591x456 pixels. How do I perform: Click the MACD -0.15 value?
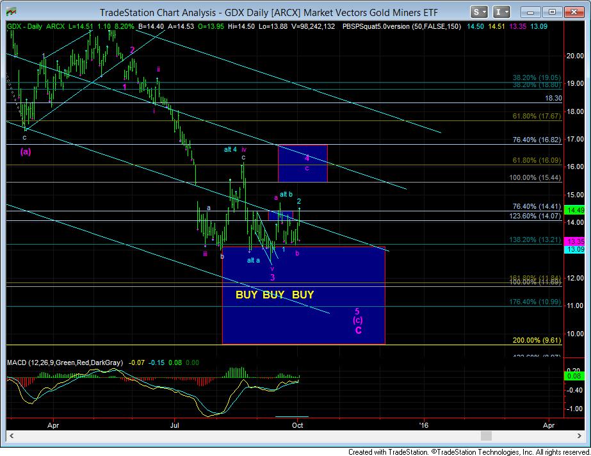(x=156, y=362)
